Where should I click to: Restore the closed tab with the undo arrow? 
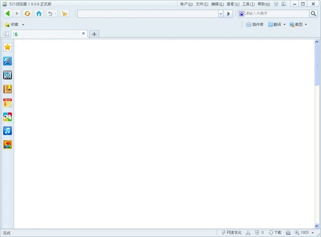[x=50, y=14]
